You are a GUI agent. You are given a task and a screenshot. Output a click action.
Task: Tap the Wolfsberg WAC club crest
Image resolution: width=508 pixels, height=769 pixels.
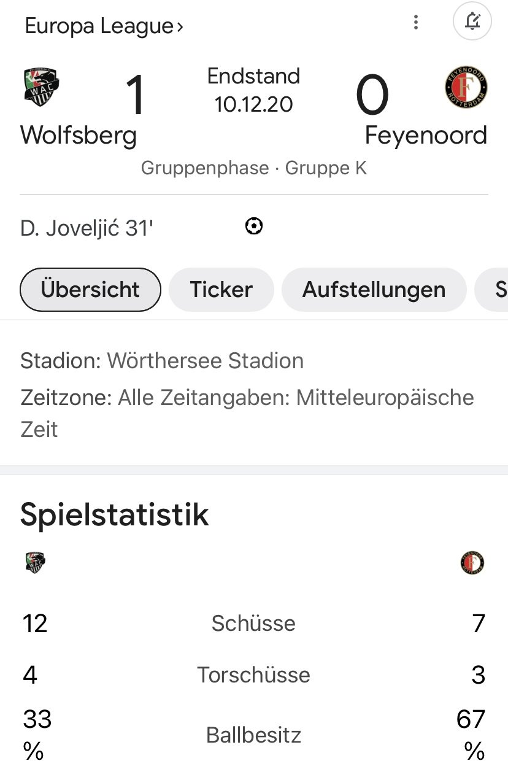41,87
